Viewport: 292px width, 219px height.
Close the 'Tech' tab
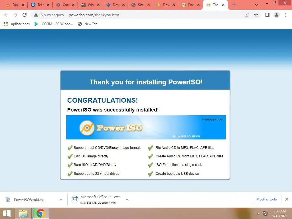click(x=48, y=5)
